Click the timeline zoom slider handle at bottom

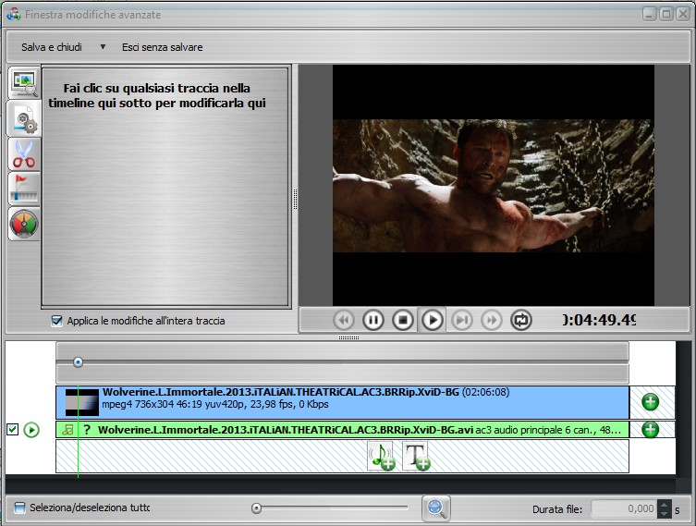coord(256,508)
